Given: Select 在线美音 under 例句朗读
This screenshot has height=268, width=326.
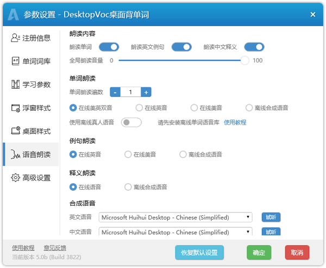Looking at the screenshot, I should [128, 154].
